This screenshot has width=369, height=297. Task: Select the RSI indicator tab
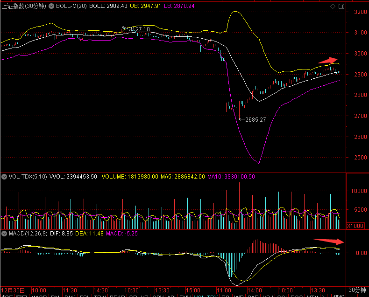pyautogui.click(x=226, y=296)
